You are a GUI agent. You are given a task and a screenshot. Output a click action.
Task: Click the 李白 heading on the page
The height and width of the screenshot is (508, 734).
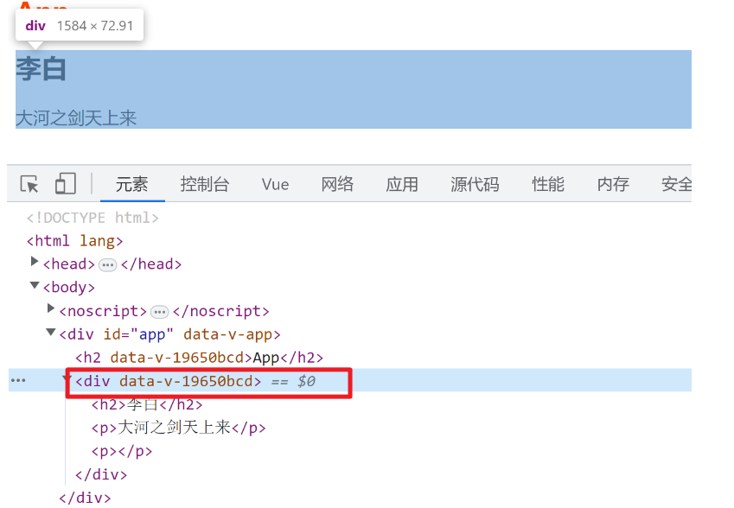pyautogui.click(x=41, y=69)
